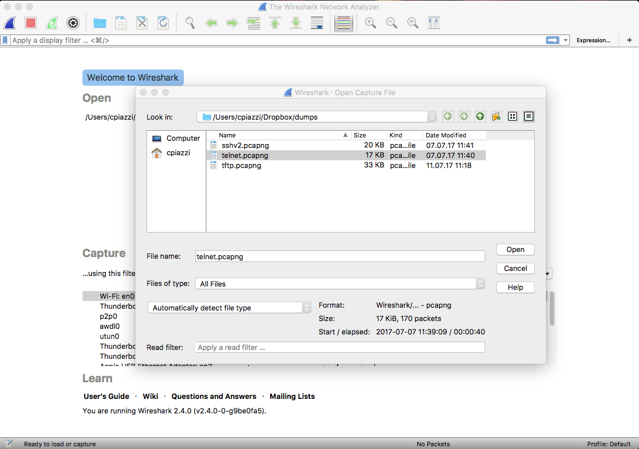Find a packet with the magnifier icon
The image size is (639, 449).
[190, 23]
